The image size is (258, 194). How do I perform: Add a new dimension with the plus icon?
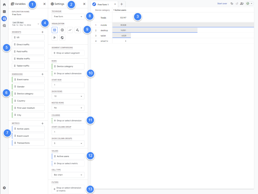42,74
